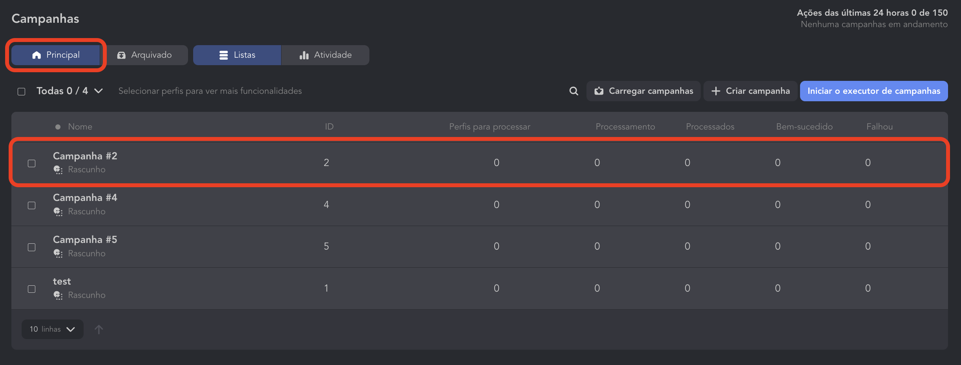The width and height of the screenshot is (961, 365).
Task: Switch to the Listas view
Action: click(237, 55)
